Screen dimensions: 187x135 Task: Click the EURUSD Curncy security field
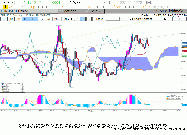[29, 11]
